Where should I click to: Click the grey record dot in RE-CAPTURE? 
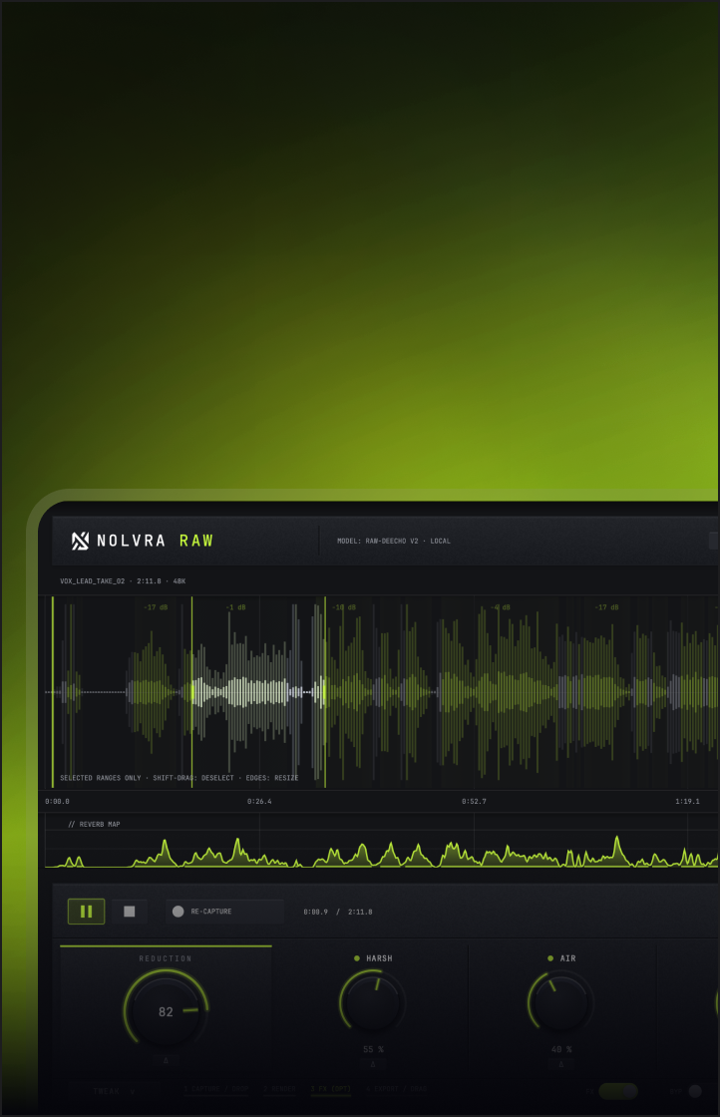(179, 912)
